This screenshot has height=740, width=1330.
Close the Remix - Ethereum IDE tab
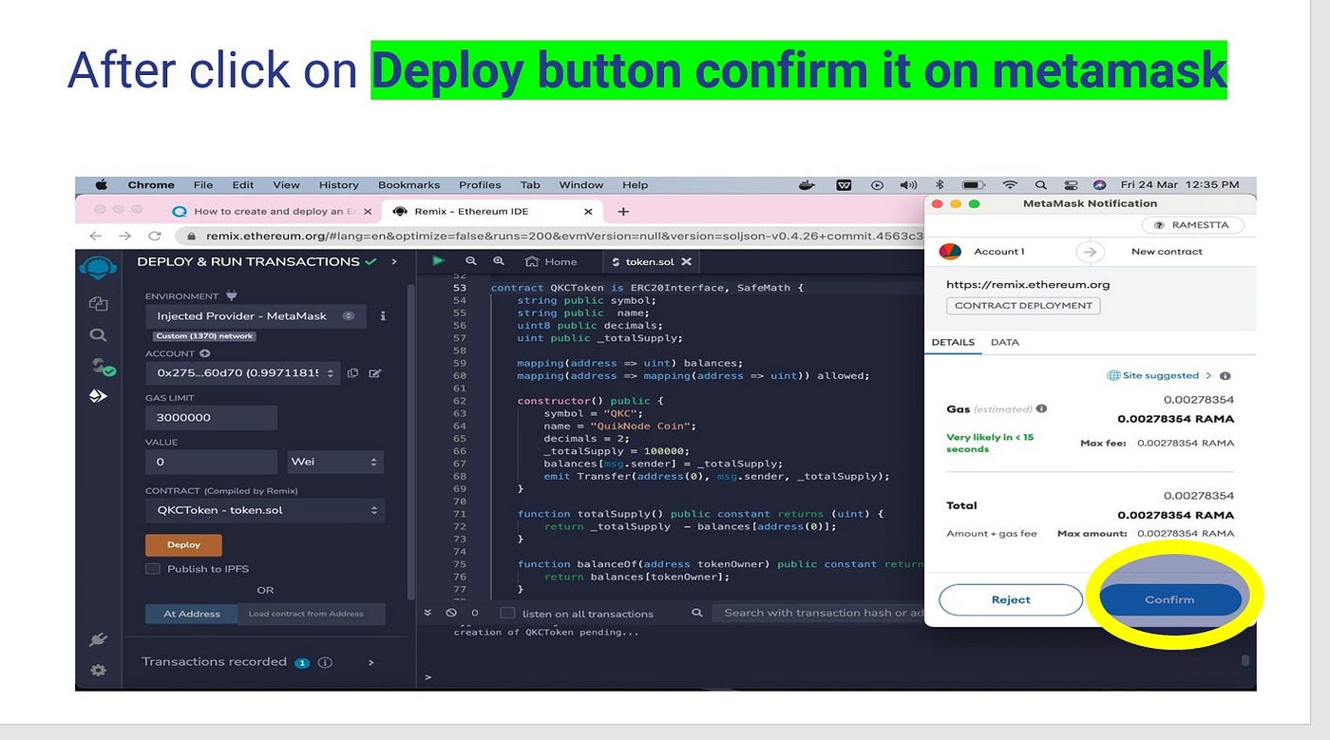tap(588, 211)
